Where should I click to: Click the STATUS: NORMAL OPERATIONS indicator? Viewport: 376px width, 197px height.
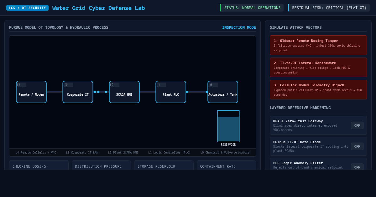pyautogui.click(x=252, y=8)
